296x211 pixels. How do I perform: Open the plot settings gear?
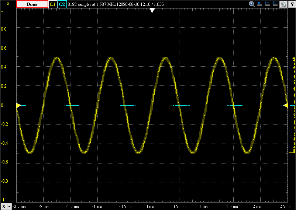click(x=283, y=4)
